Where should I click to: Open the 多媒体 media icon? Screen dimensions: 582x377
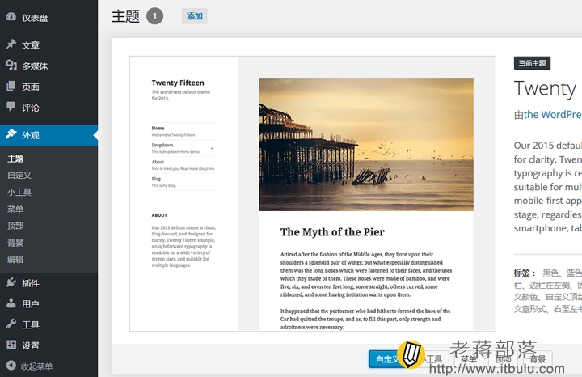(x=11, y=65)
